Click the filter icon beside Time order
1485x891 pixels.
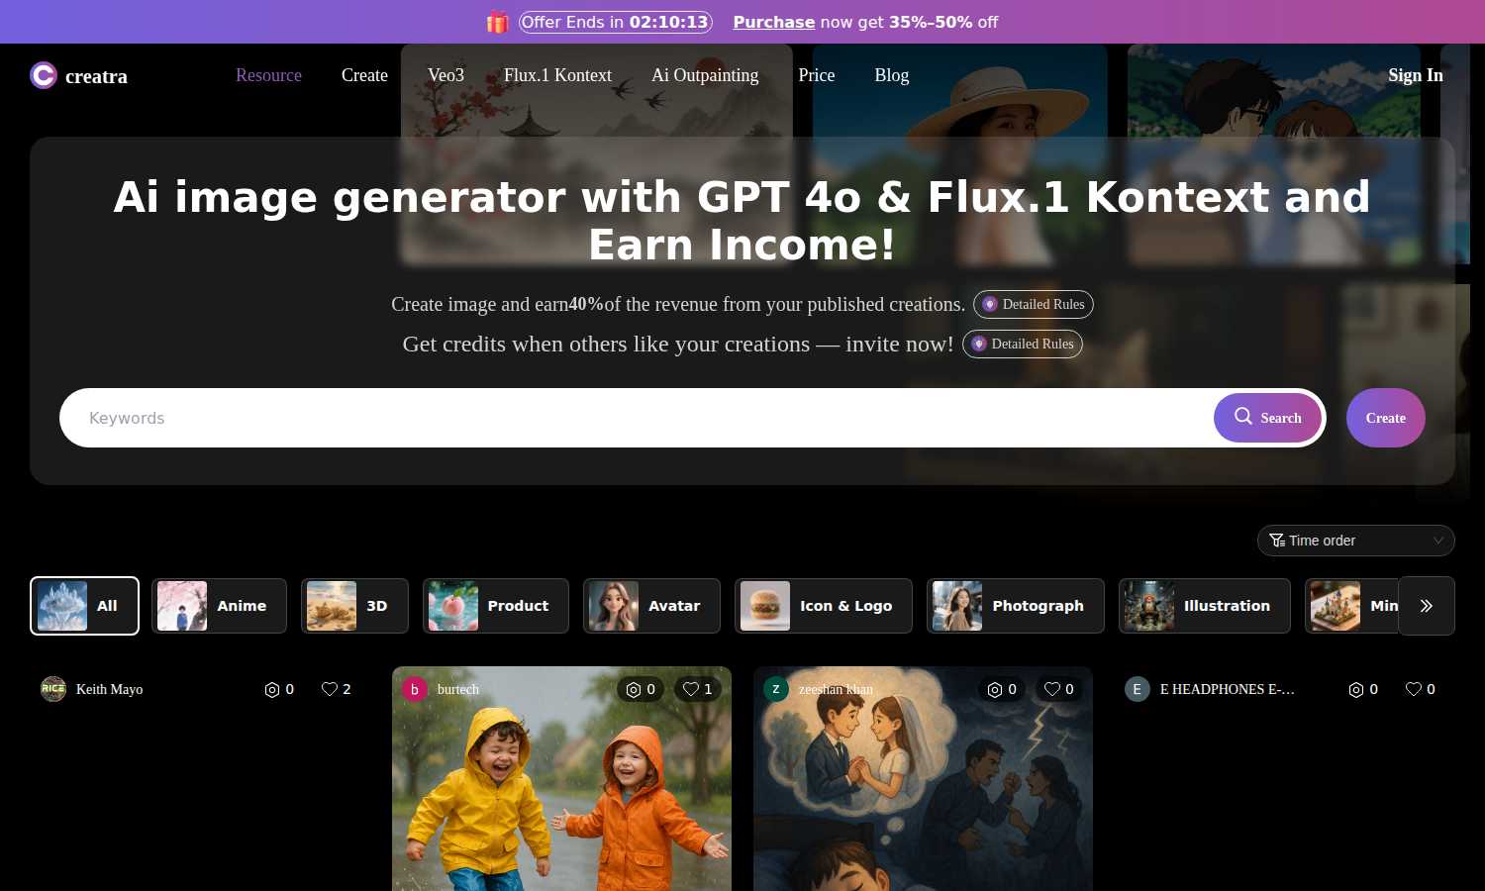1277,541
